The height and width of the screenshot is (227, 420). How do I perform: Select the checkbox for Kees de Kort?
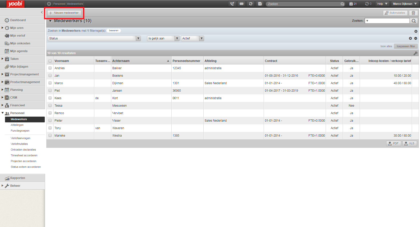pyautogui.click(x=50, y=98)
